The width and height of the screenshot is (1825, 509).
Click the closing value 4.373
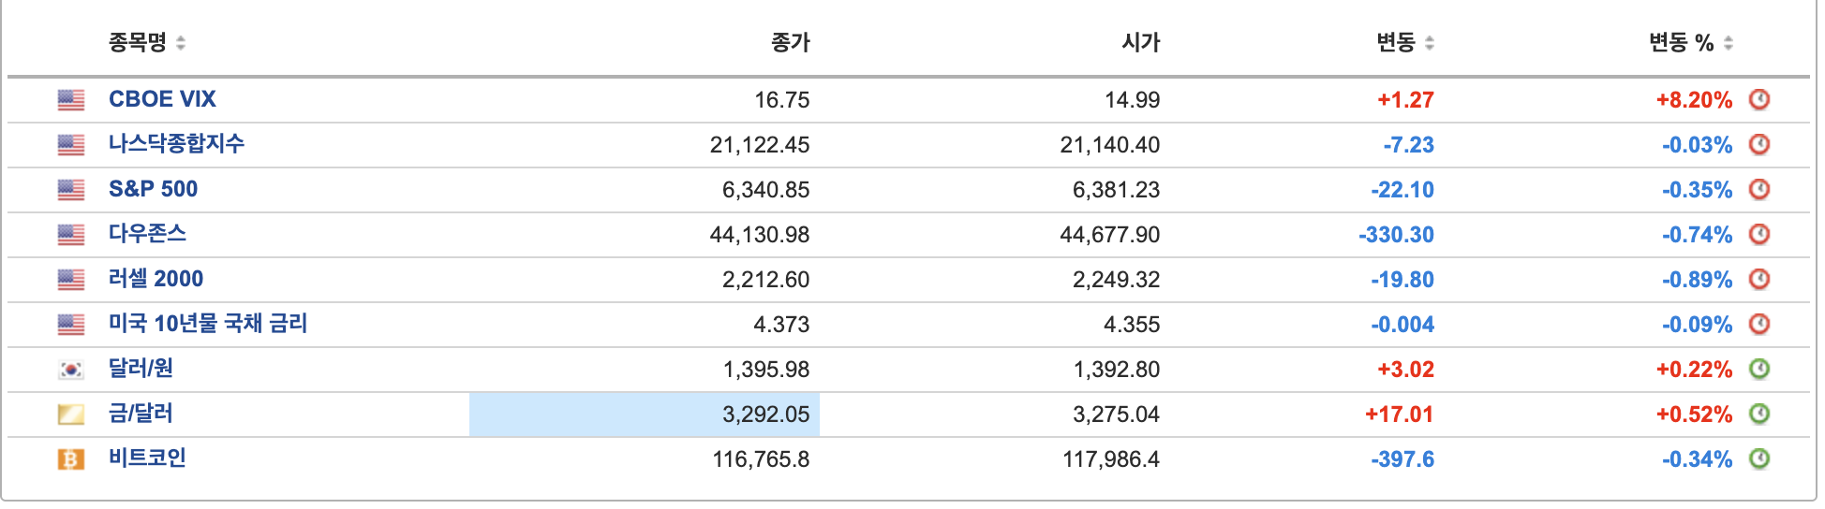point(781,325)
